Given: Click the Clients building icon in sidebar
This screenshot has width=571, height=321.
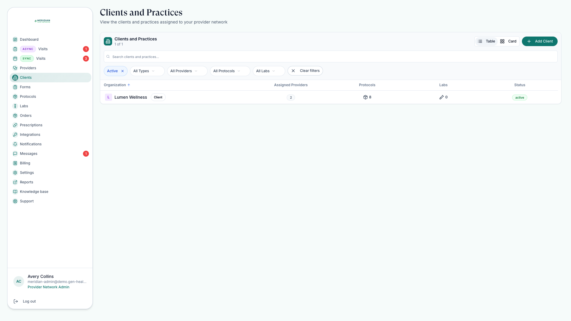Looking at the screenshot, I should click(x=15, y=78).
